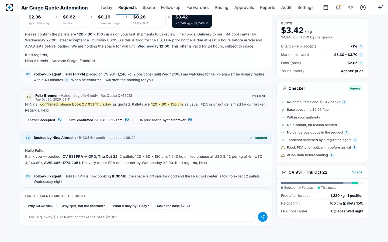This screenshot has height=242, width=388.
Task: Click the shield icon beside Checker
Action: [x=284, y=88]
